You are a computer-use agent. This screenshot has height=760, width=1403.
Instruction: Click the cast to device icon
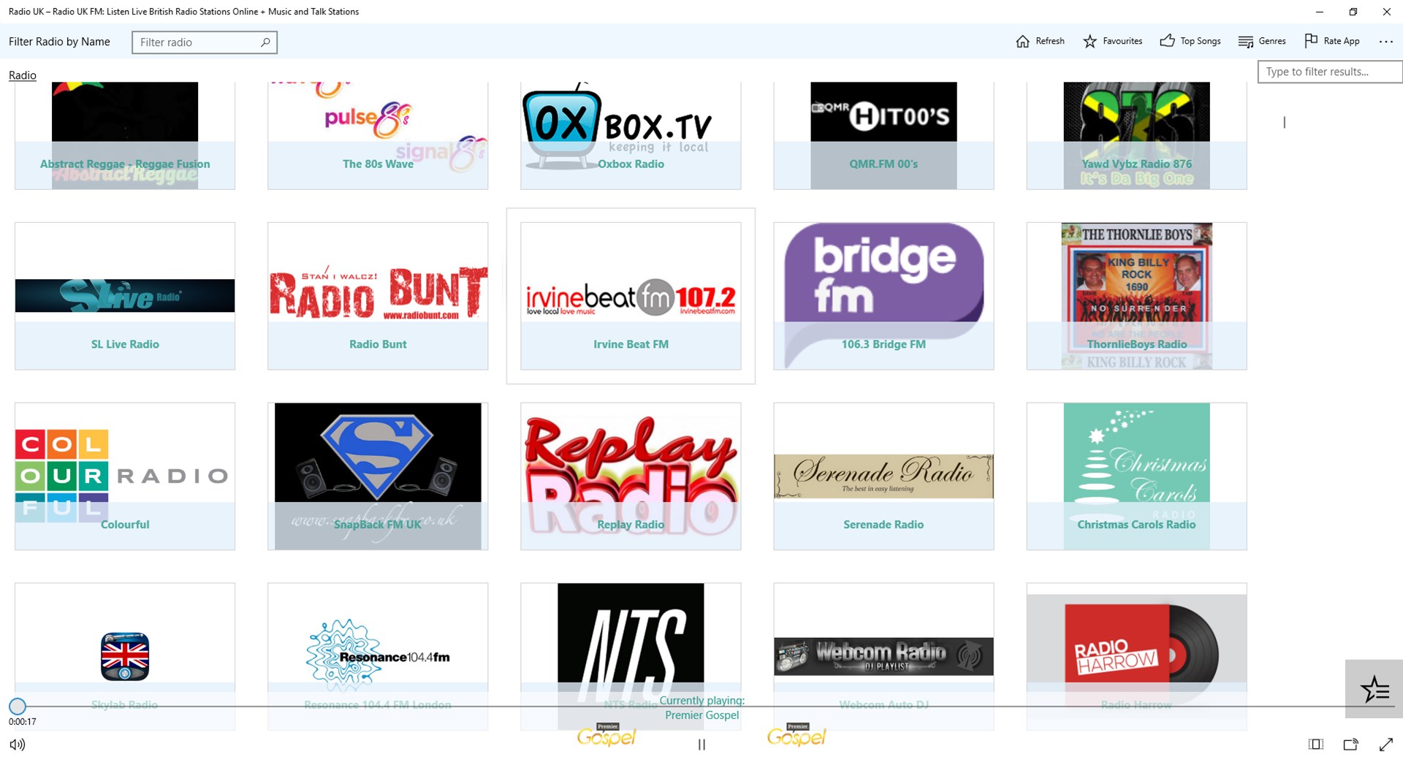pyautogui.click(x=1350, y=745)
